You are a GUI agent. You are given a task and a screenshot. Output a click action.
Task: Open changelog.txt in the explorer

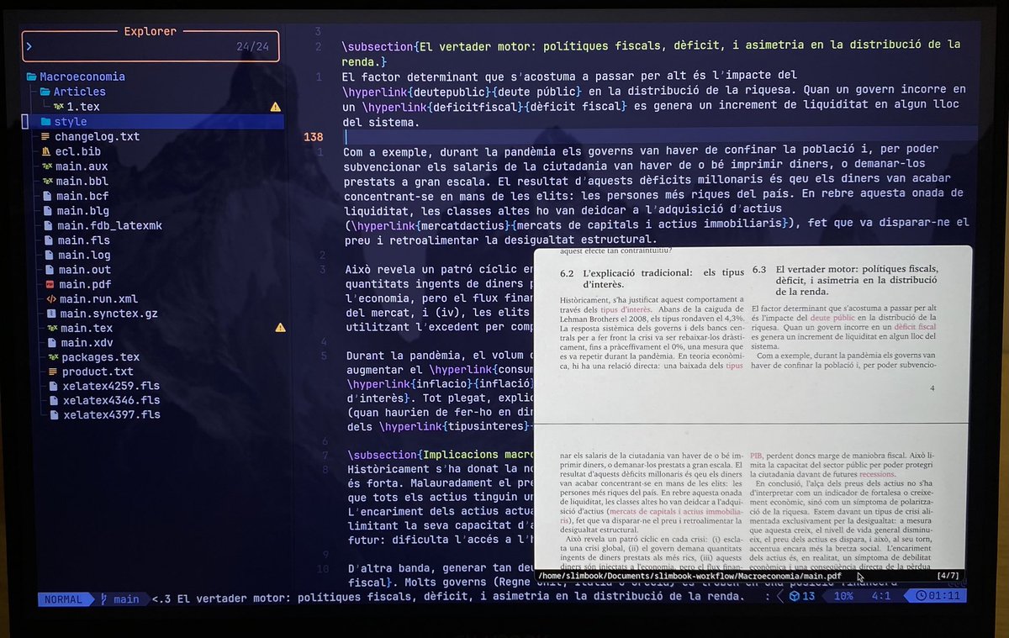98,136
